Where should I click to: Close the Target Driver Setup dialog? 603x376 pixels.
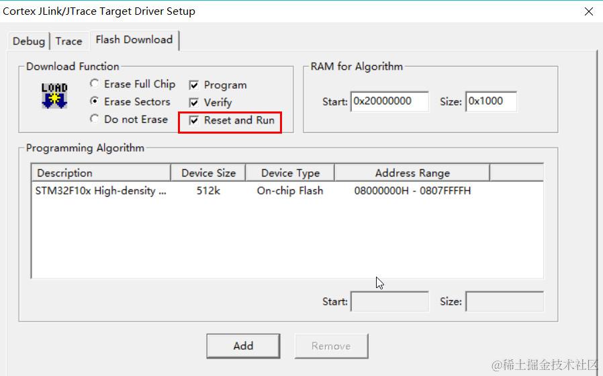(x=588, y=11)
